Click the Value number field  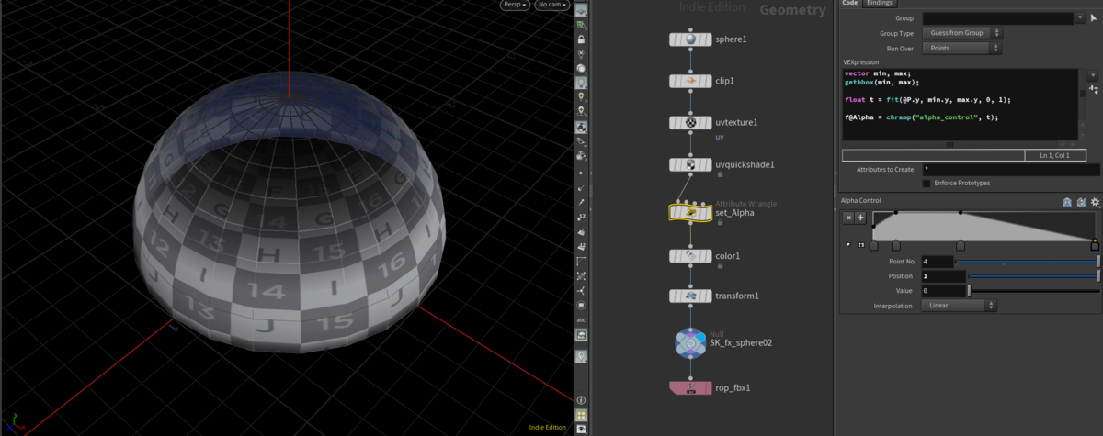coord(943,291)
